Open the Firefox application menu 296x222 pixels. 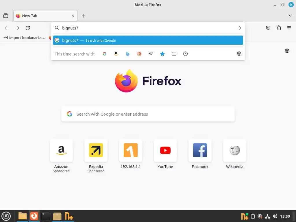click(x=289, y=28)
